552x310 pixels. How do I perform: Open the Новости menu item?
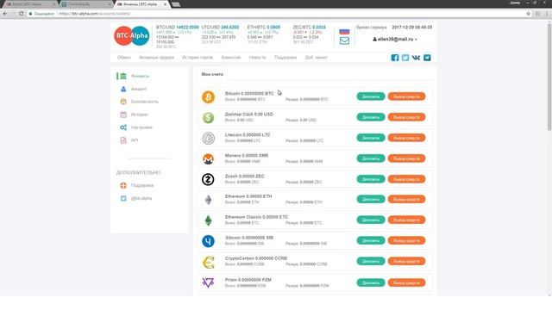(x=257, y=58)
